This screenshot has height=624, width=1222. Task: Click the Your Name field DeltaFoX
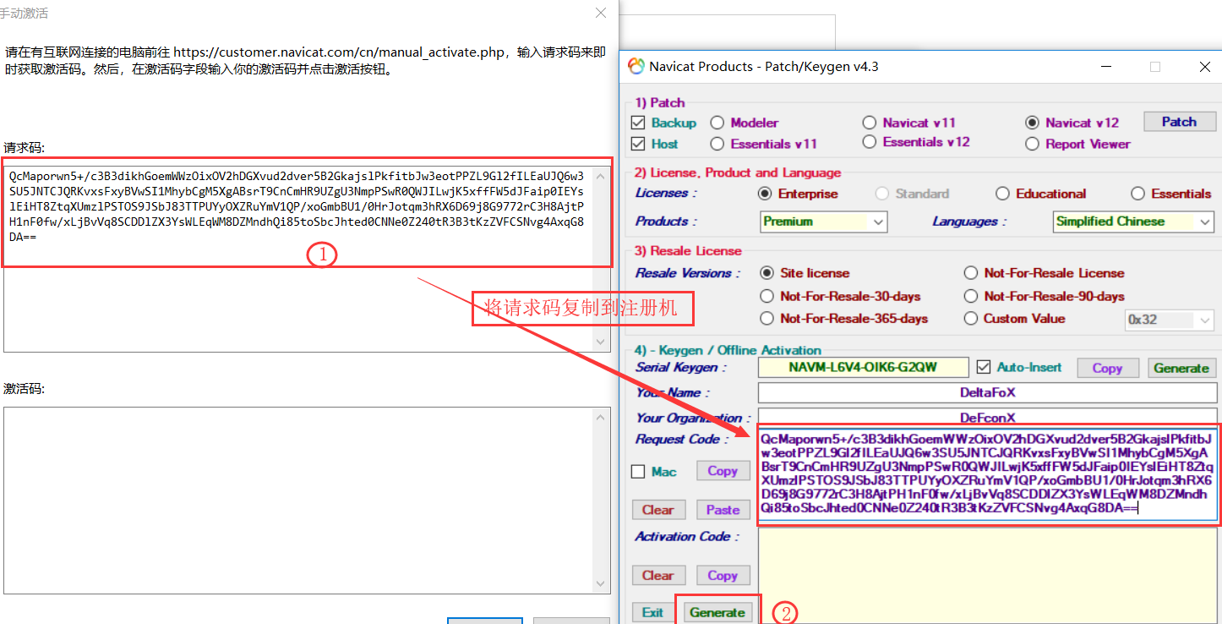coord(987,393)
